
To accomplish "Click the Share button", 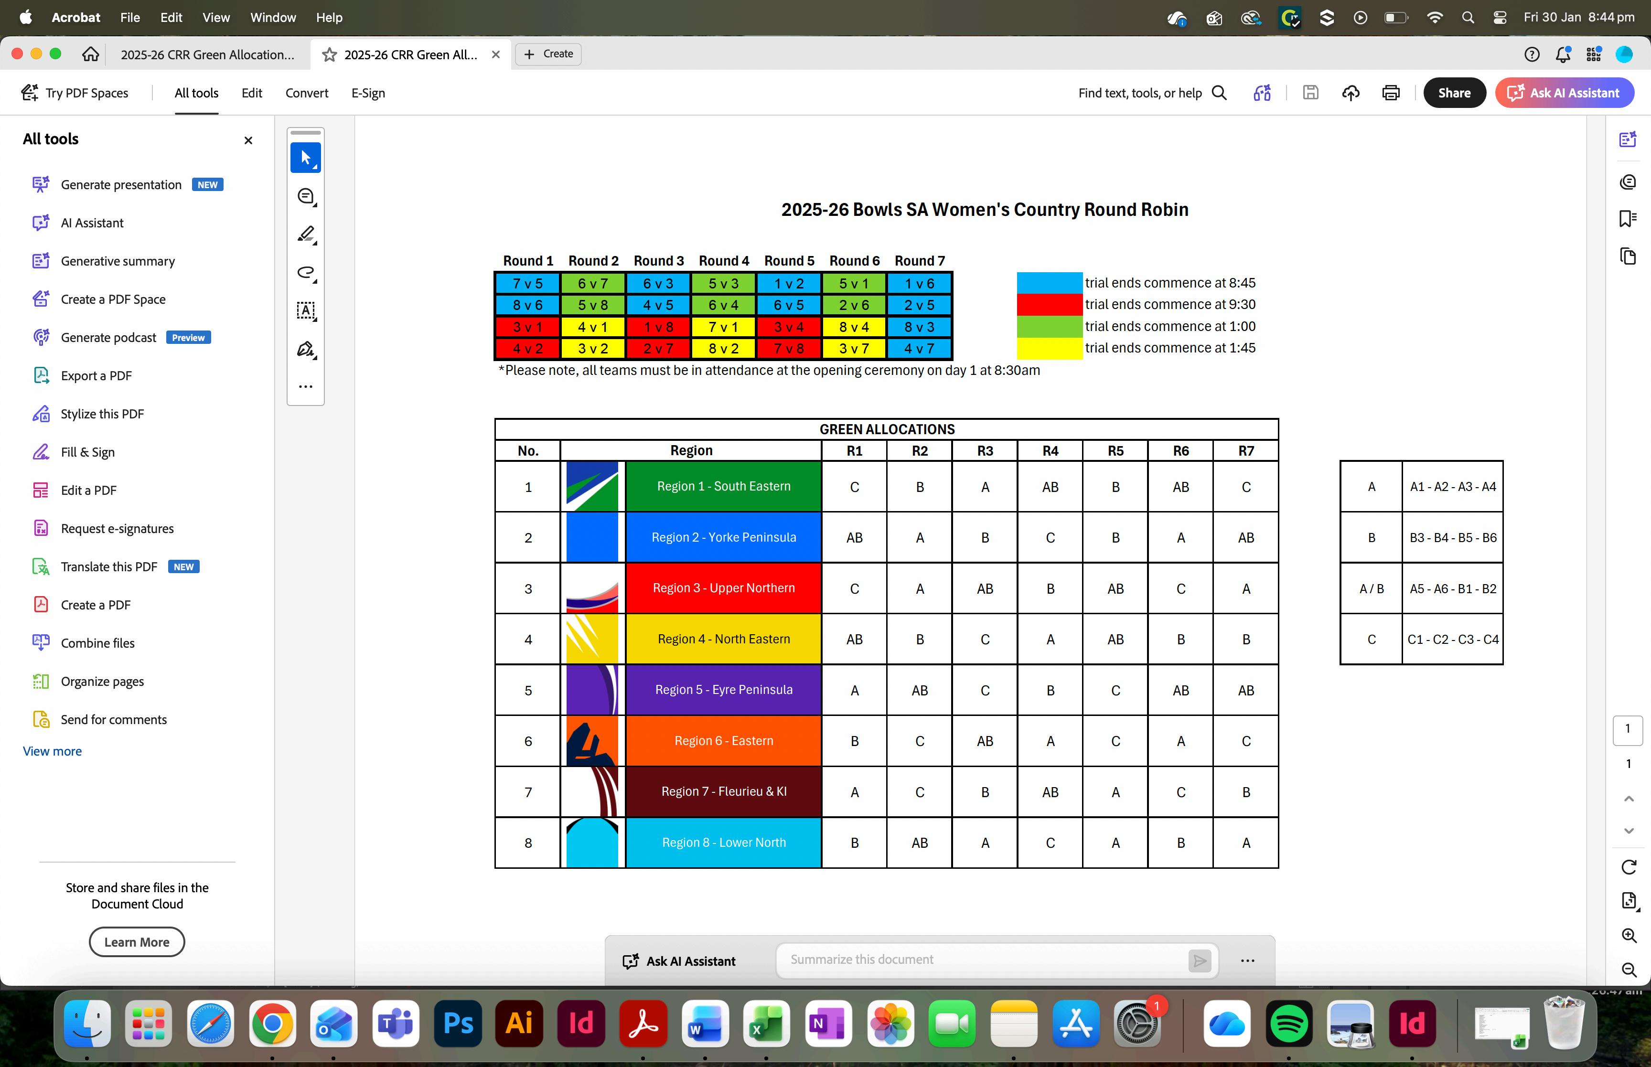I will pyautogui.click(x=1454, y=93).
